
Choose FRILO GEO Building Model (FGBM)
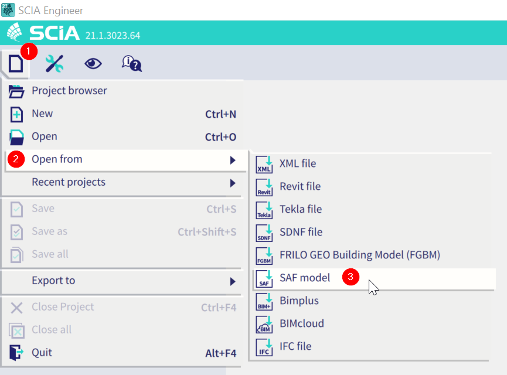pyautogui.click(x=359, y=255)
